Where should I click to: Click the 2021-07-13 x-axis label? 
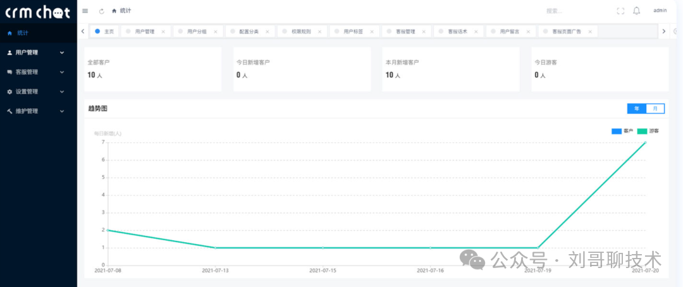point(215,271)
